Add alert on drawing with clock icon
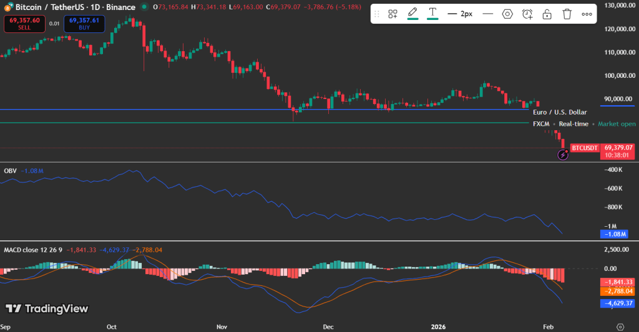639x332 pixels. pos(527,14)
